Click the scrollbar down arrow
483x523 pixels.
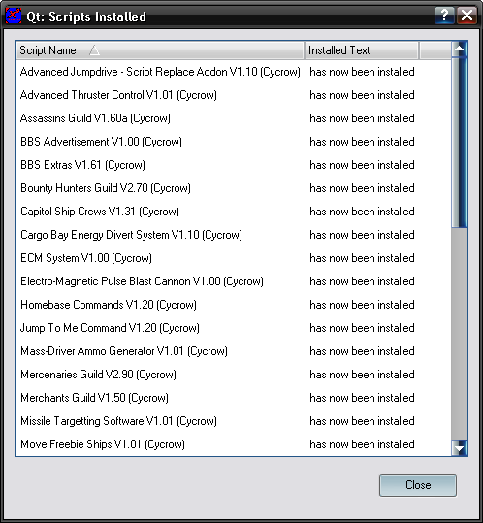(x=460, y=448)
